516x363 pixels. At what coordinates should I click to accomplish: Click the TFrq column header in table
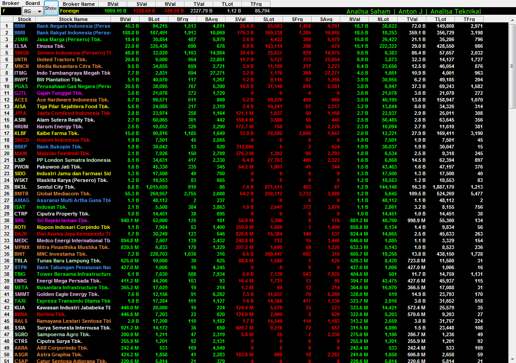469,19
